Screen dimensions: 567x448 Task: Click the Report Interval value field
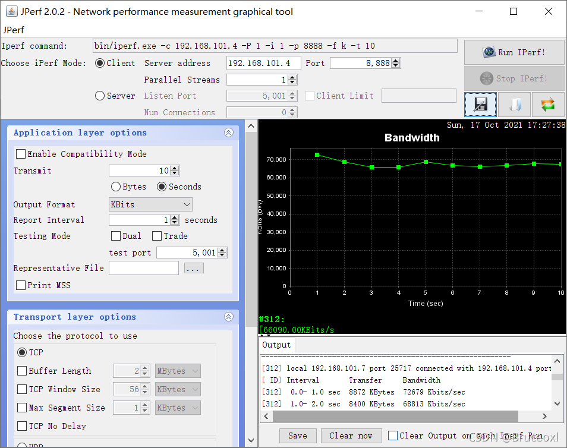tap(140, 220)
